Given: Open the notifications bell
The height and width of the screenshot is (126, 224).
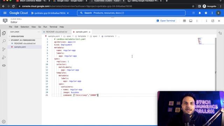Looking at the screenshot, I should click(x=200, y=13).
